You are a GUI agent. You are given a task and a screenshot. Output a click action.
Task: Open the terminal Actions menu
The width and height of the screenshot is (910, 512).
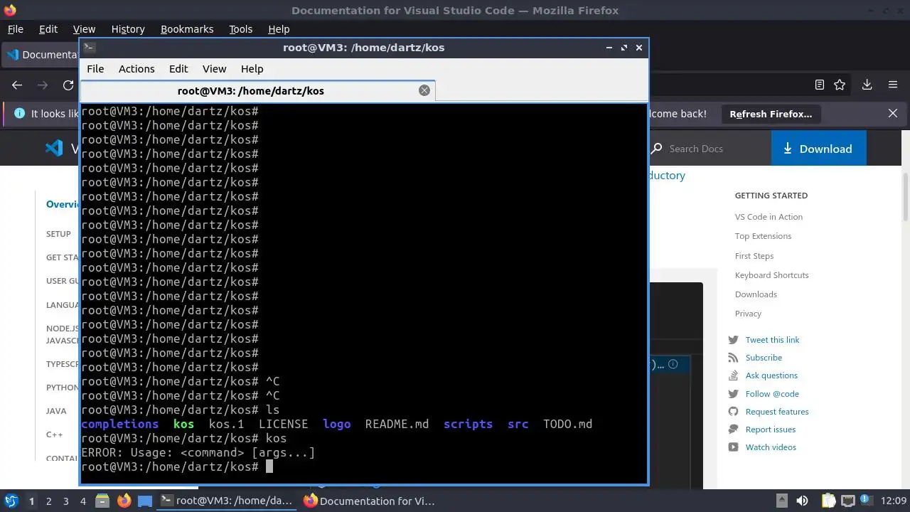(136, 69)
